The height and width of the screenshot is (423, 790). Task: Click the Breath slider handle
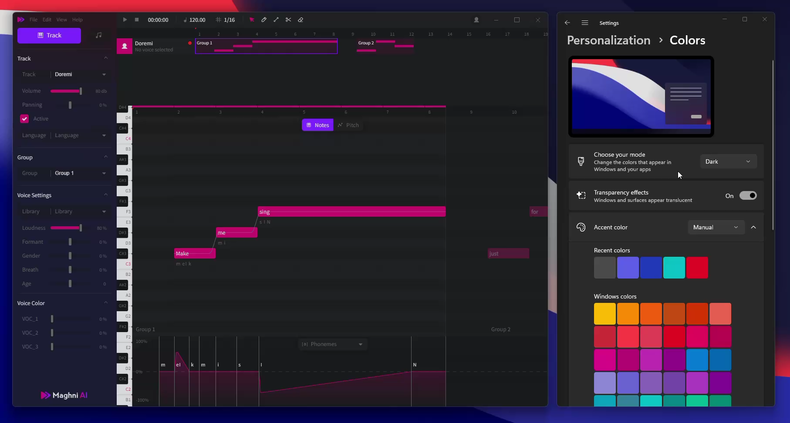click(70, 270)
